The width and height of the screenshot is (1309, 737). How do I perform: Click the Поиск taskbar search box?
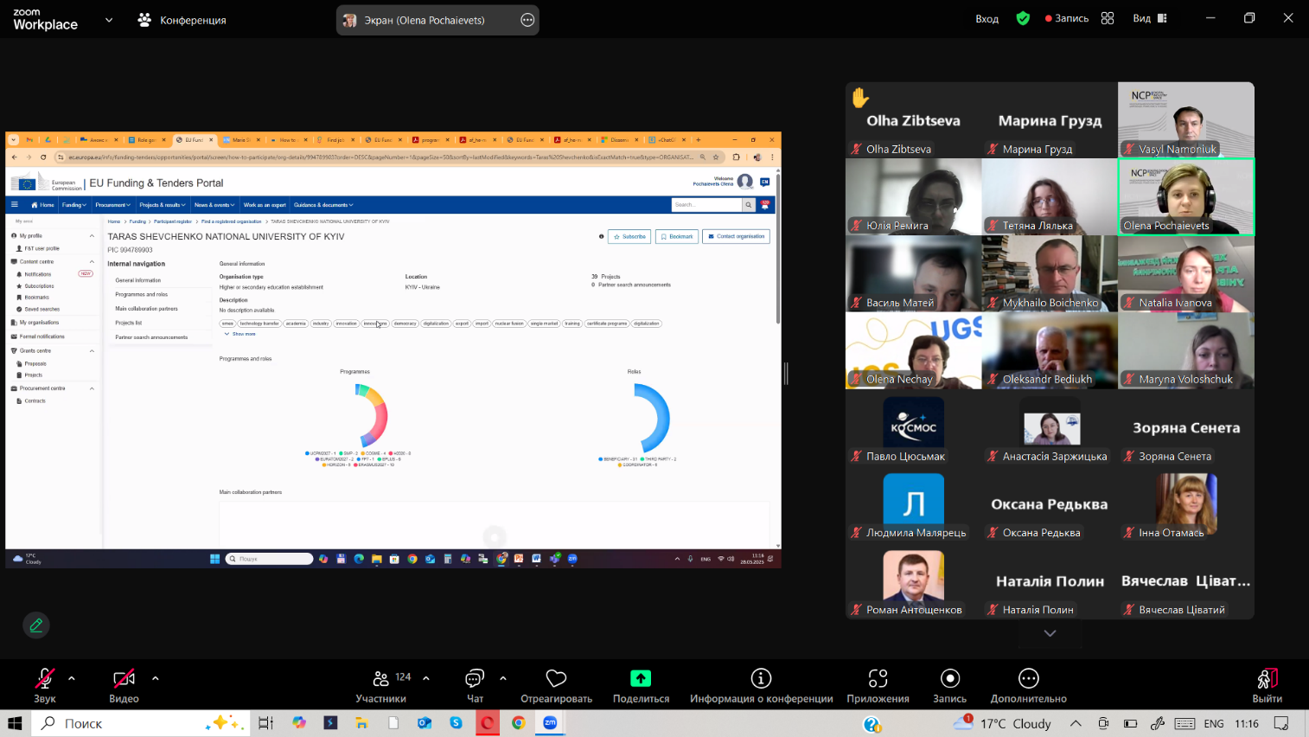coord(141,723)
